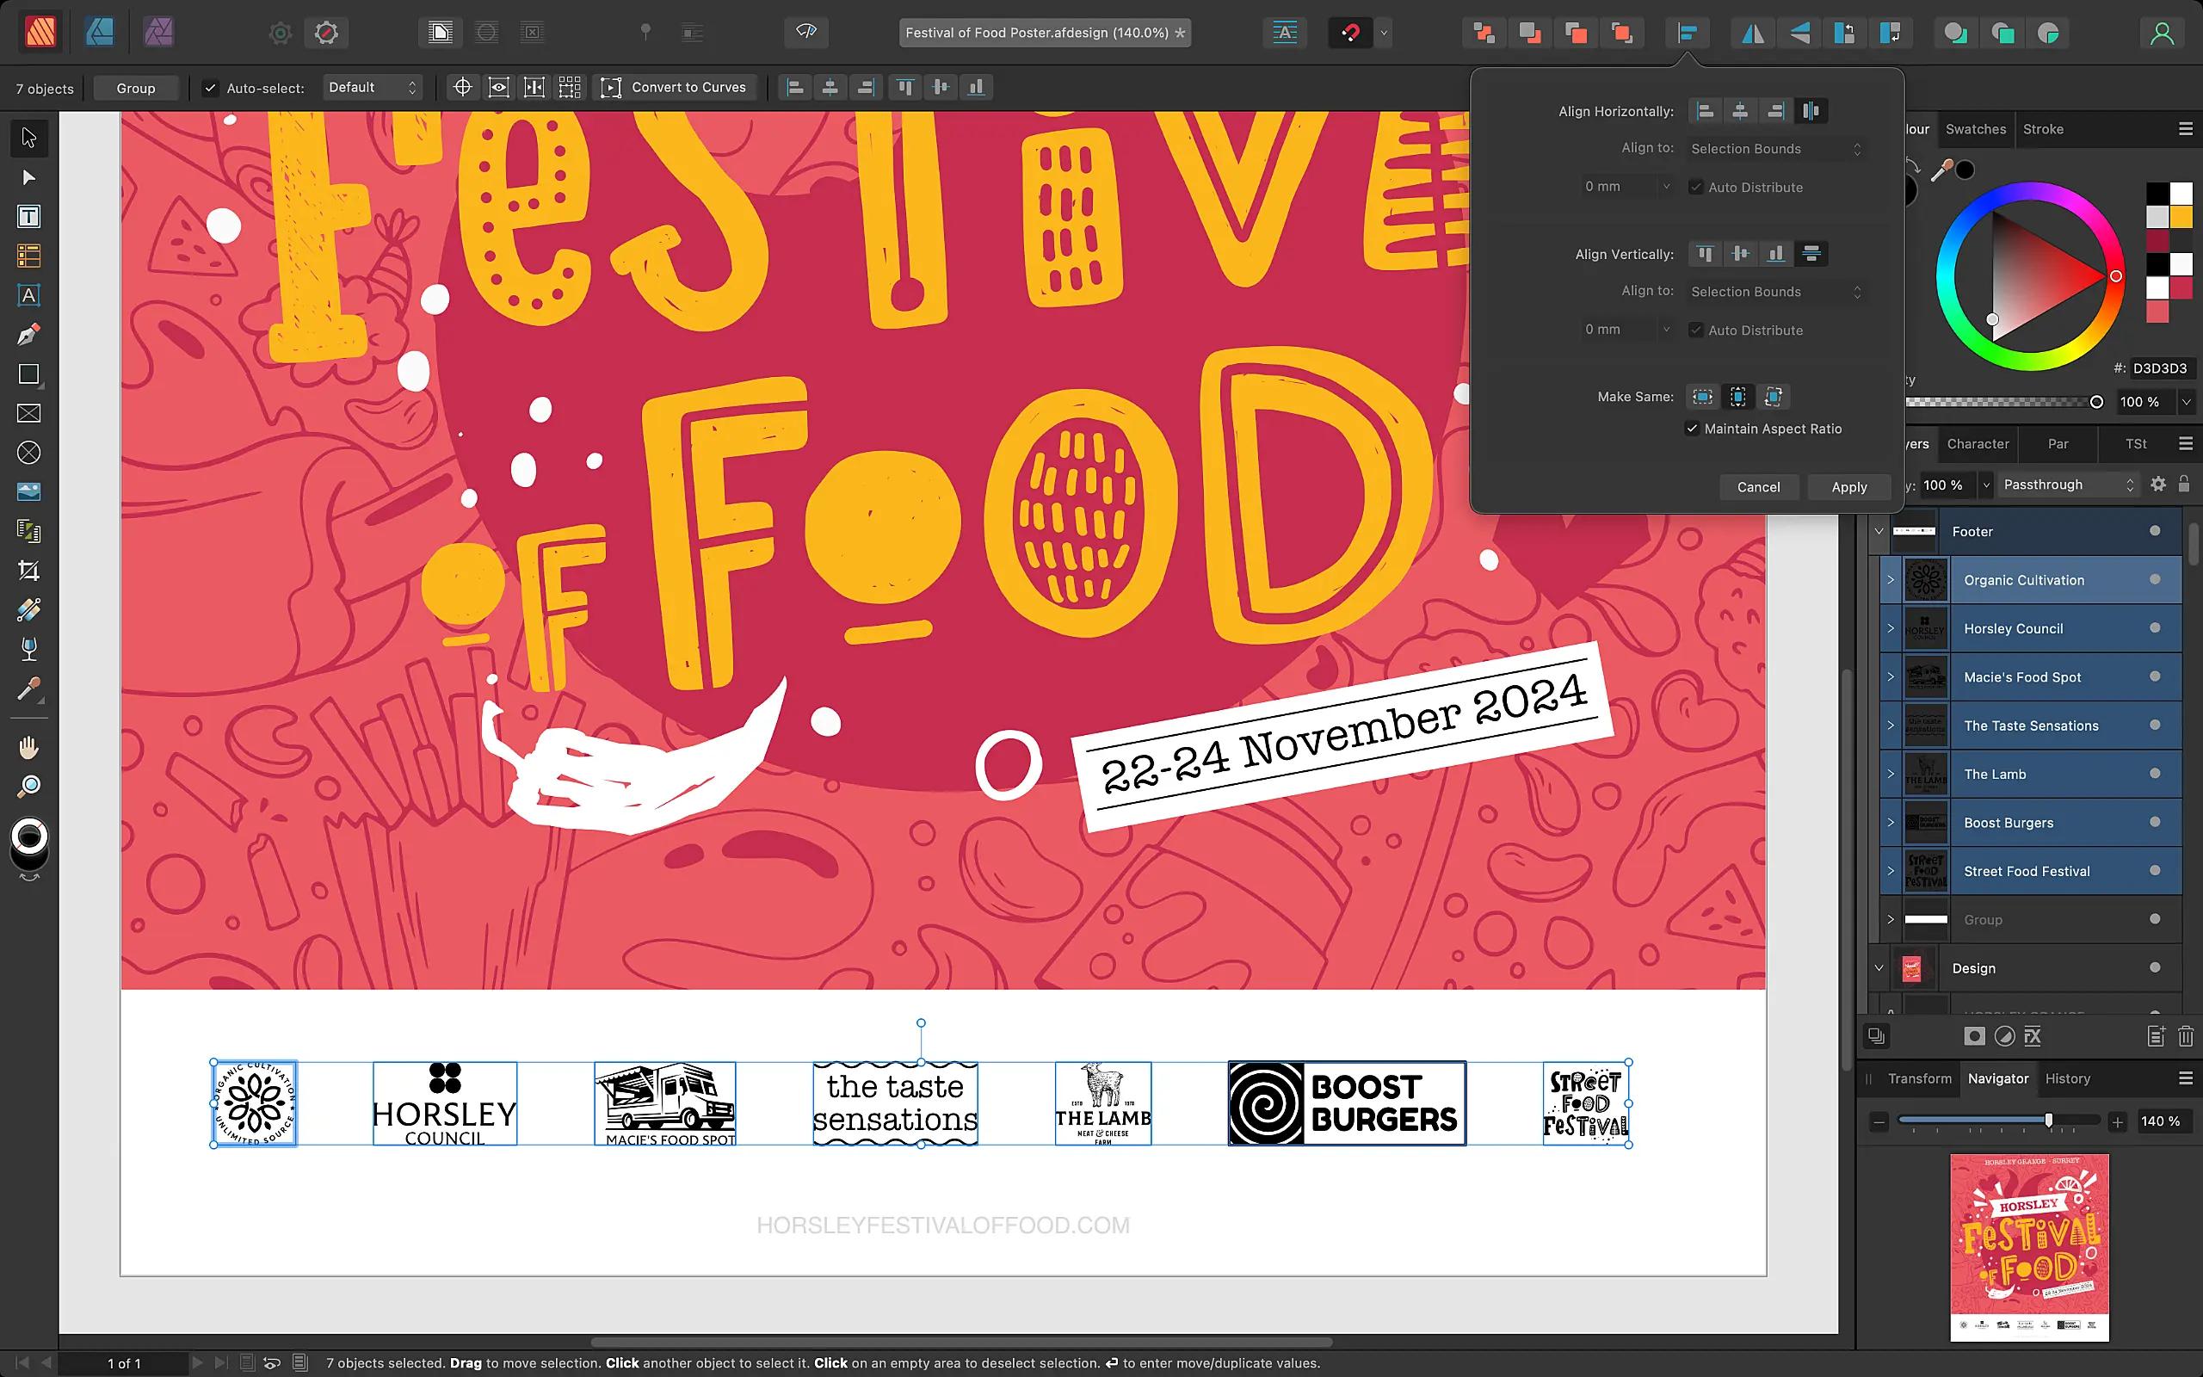Screen dimensions: 2203x1377
Task: Click Navigator poster preview thumbnail
Action: tap(2029, 1247)
